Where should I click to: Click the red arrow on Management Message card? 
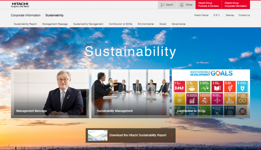click(82, 111)
